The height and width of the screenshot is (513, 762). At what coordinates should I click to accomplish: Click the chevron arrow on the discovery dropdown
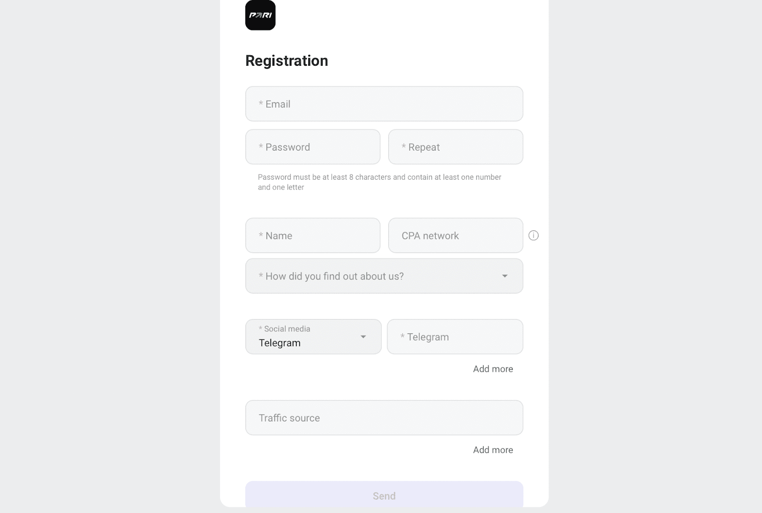pyautogui.click(x=505, y=276)
